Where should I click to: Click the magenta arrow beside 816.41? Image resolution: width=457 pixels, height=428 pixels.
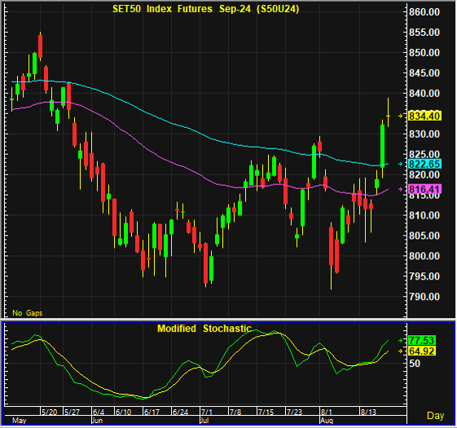[401, 189]
